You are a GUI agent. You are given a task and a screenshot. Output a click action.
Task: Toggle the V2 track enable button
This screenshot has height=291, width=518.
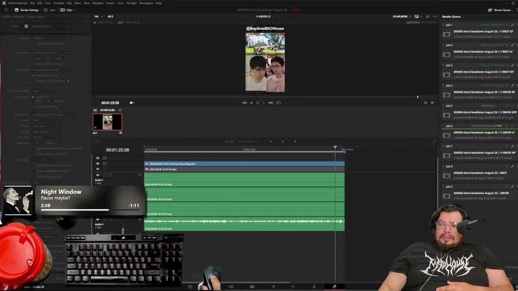pyautogui.click(x=105, y=164)
